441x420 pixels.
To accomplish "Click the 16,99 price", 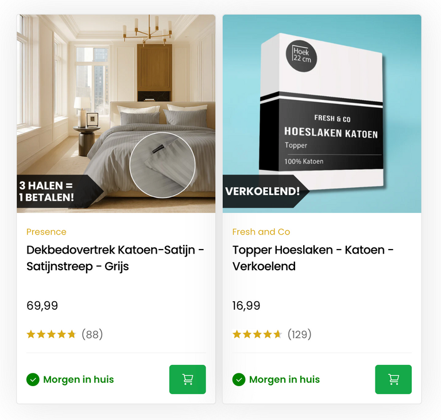I will click(x=246, y=306).
